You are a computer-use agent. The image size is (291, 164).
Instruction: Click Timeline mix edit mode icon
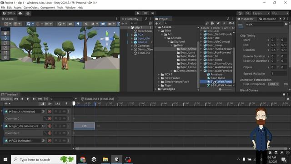(x=42, y=103)
